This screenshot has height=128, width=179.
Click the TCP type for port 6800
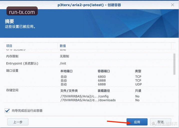[x=138, y=77]
